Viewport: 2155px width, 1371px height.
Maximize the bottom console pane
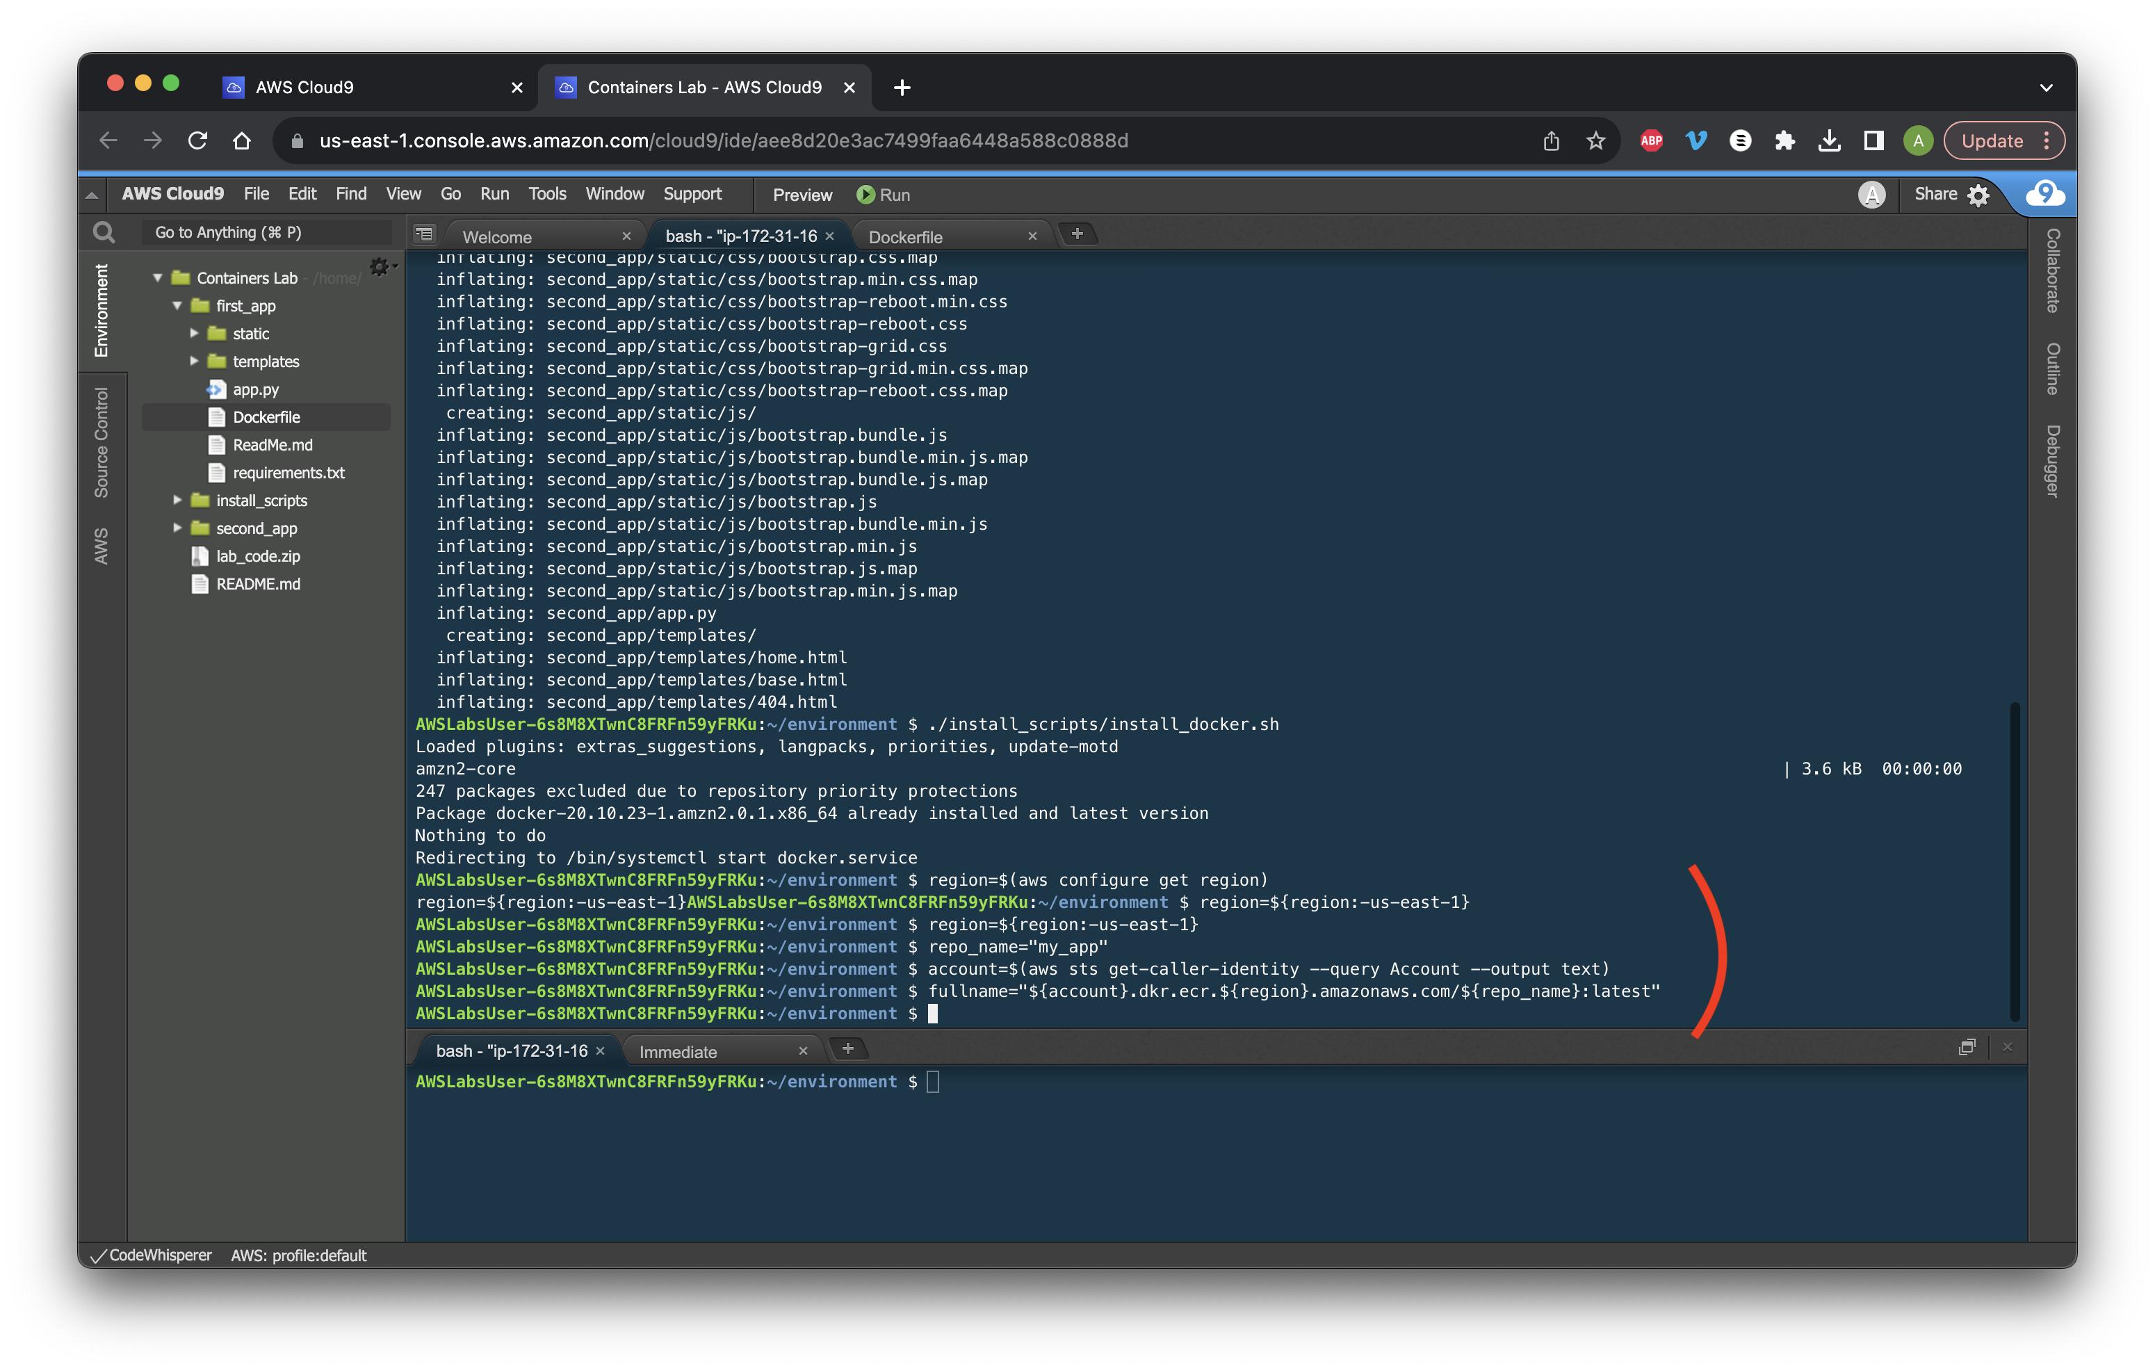coord(1967,1047)
